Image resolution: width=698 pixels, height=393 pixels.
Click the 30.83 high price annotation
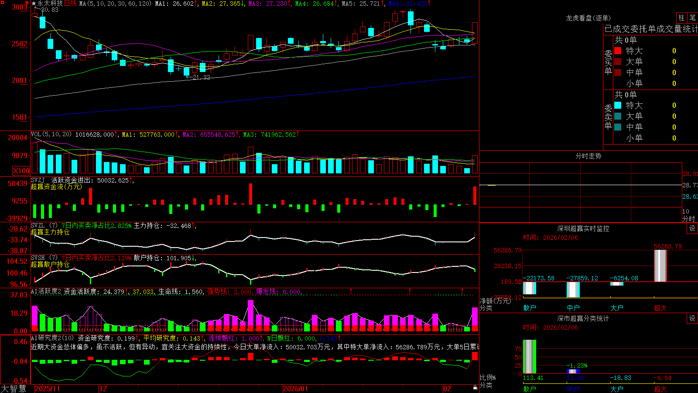coord(50,10)
